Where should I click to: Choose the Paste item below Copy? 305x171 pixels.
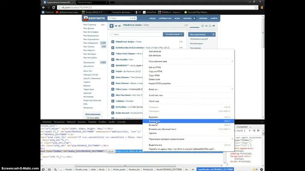[188, 125]
